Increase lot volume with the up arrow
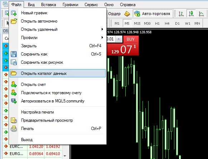The image size is (208, 159). tap(119, 39)
